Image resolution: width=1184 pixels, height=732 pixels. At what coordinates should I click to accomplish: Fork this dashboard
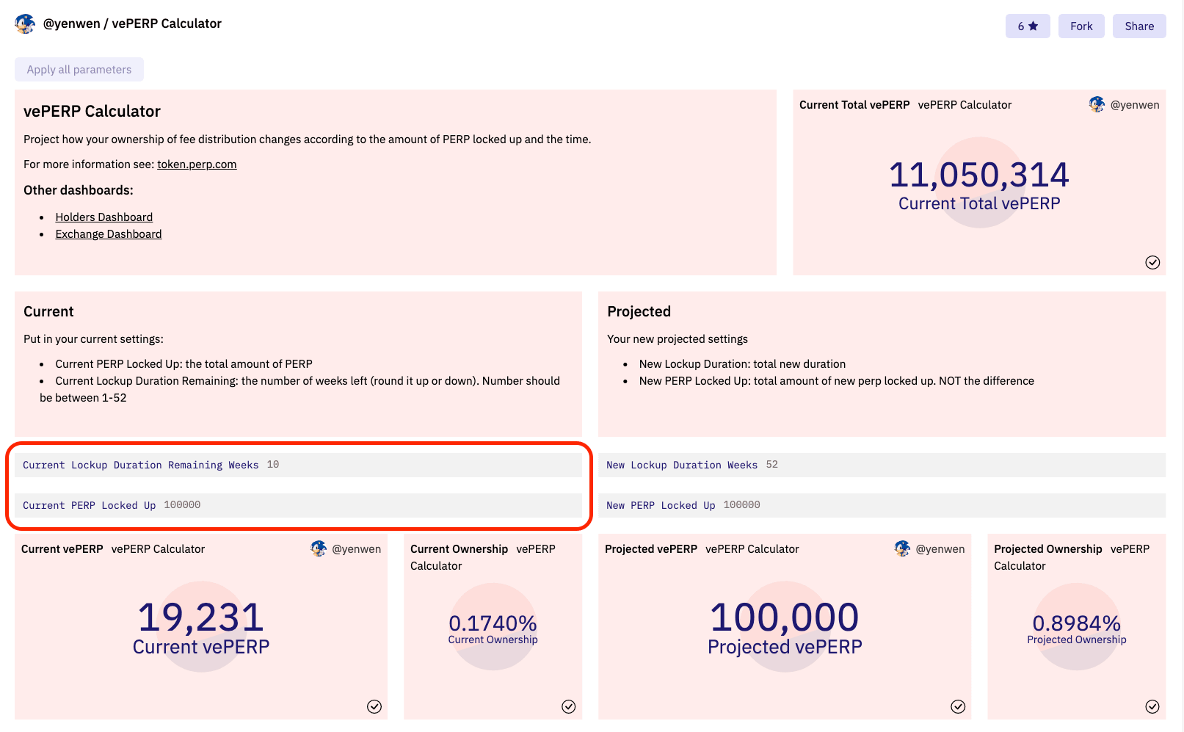(x=1081, y=26)
